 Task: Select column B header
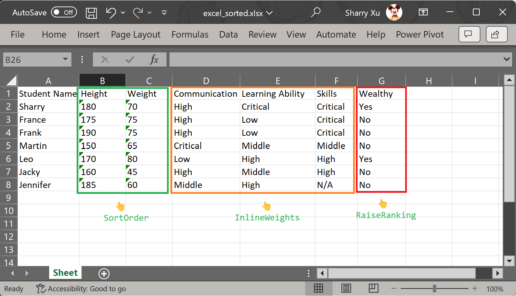[102, 81]
